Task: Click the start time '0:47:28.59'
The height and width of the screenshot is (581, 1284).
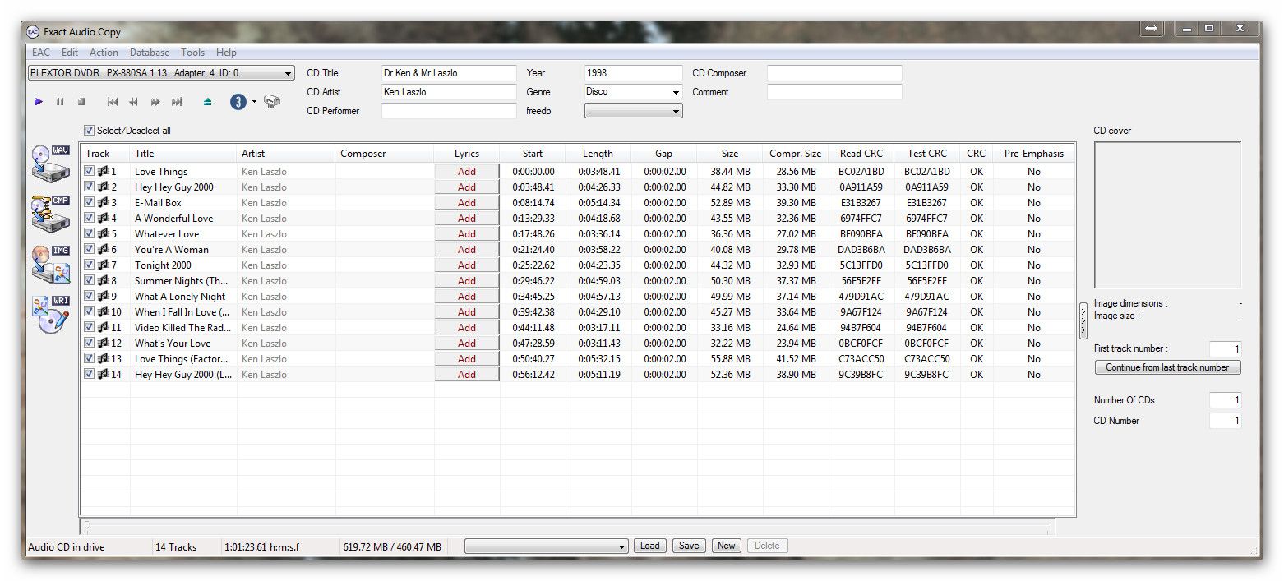Action: [533, 344]
